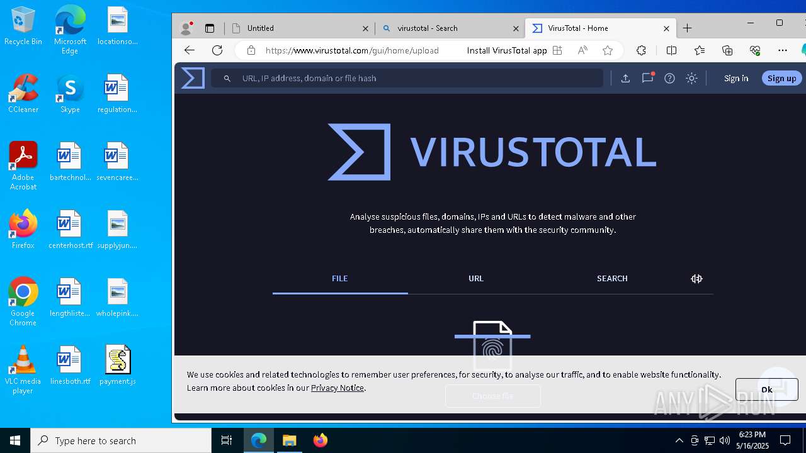View site information lock icon
The width and height of the screenshot is (806, 453).
point(251,50)
